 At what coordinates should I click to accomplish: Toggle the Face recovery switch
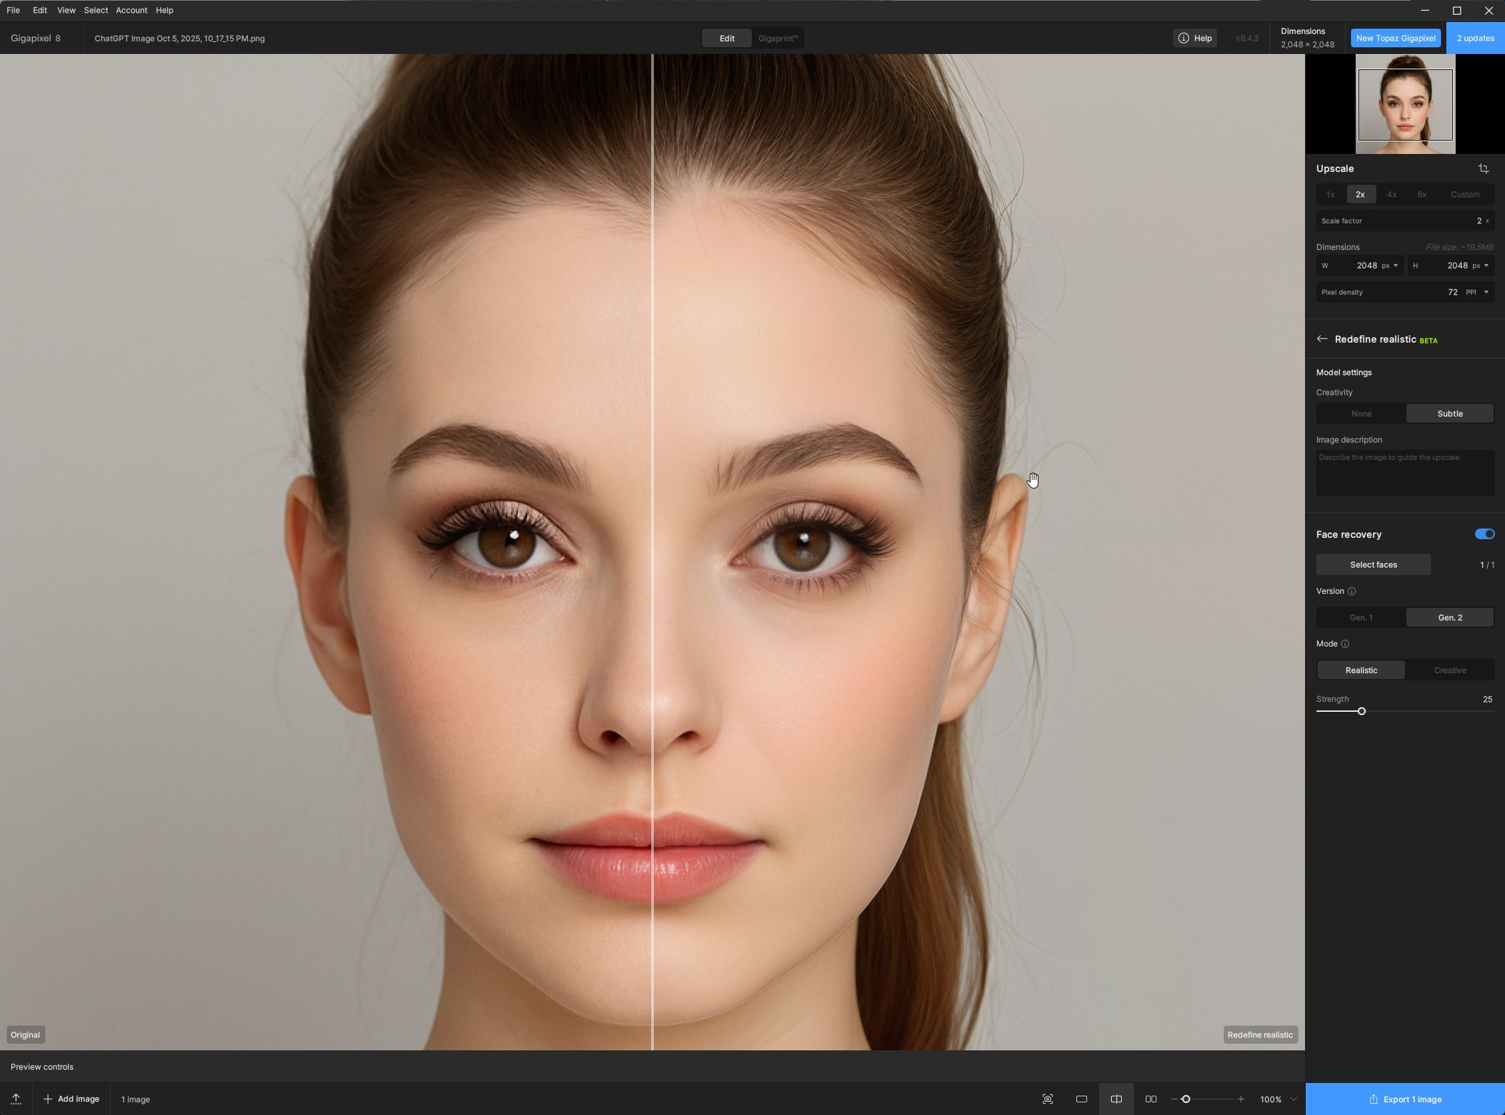(1484, 534)
